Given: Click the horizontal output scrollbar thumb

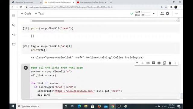Looking at the screenshot, I should pos(48,21).
